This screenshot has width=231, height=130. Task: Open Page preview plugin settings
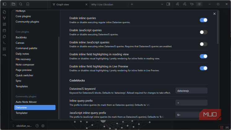point(24,70)
